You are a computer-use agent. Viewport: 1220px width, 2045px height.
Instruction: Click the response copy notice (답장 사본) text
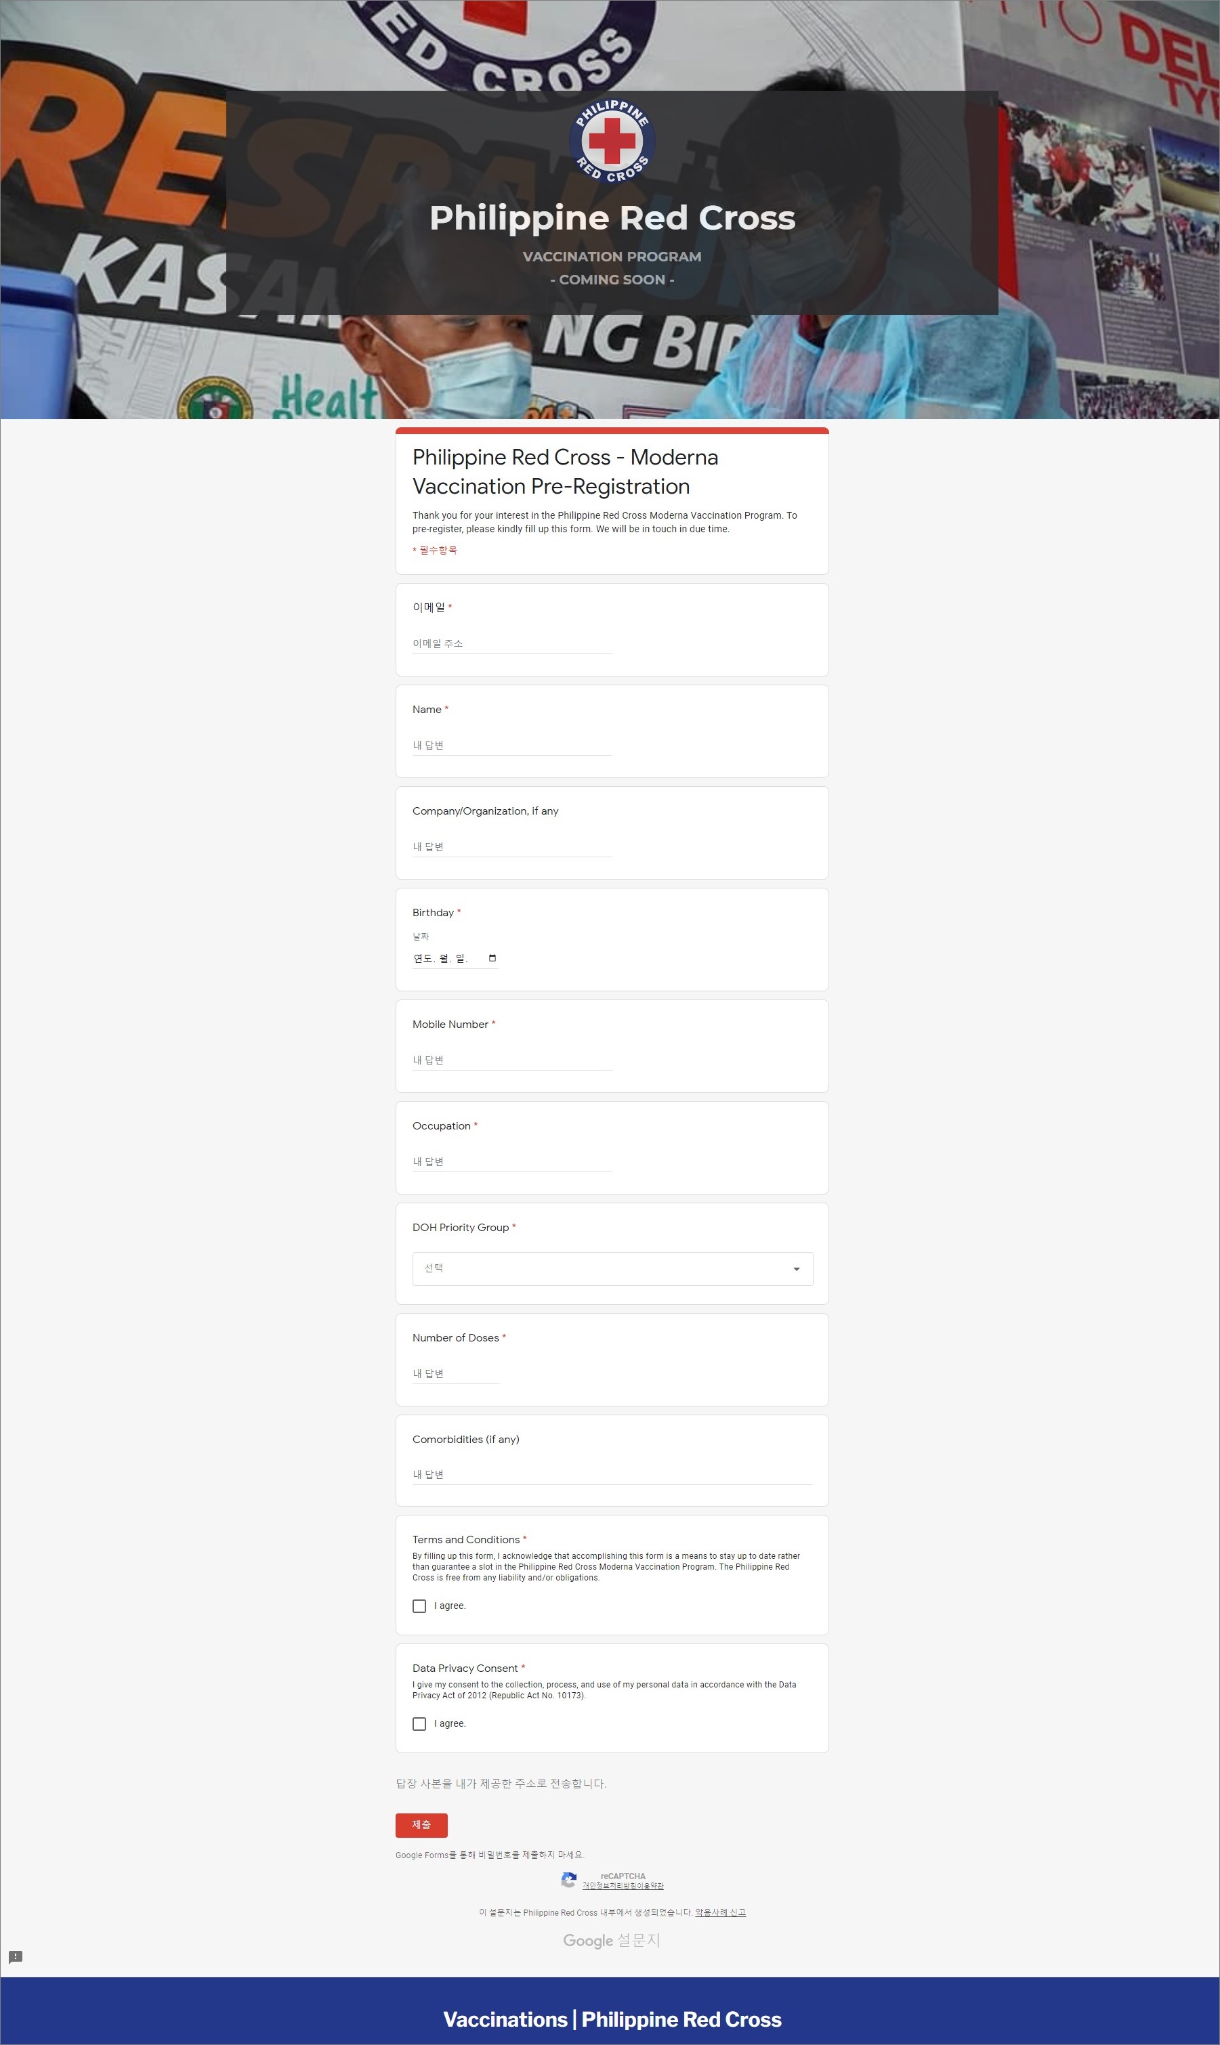click(x=501, y=1783)
